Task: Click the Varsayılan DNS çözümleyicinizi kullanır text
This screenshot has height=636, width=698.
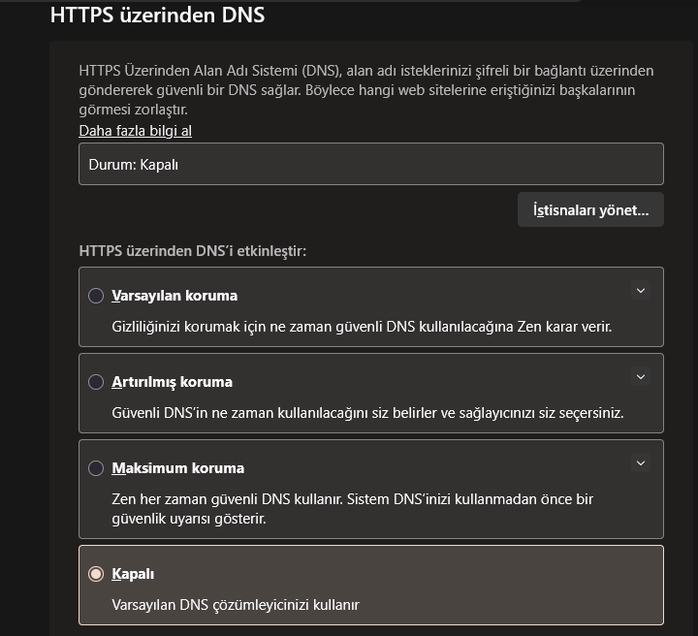Action: pos(236,605)
